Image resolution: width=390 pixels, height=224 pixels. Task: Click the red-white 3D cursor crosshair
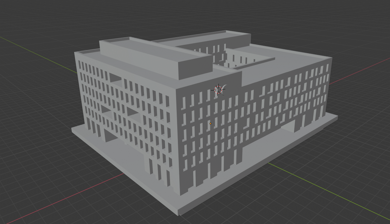coord(218,90)
